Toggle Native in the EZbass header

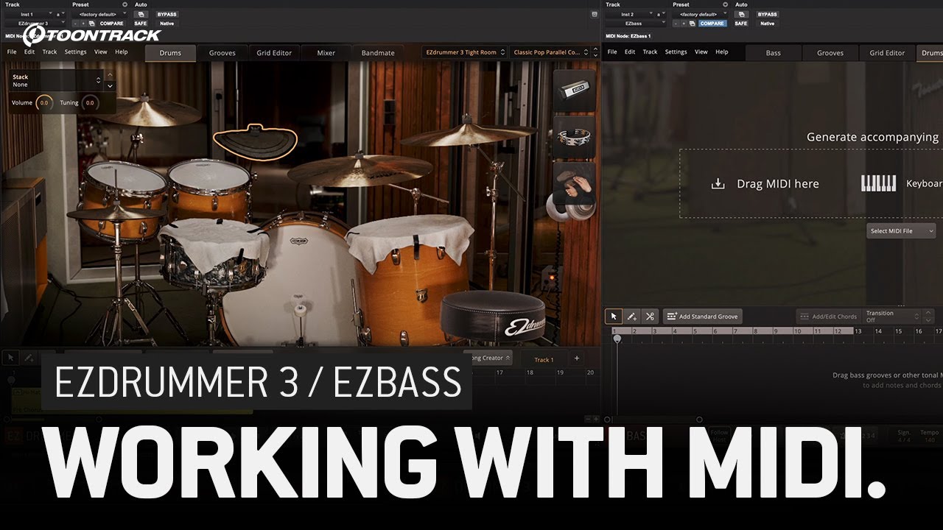point(768,24)
